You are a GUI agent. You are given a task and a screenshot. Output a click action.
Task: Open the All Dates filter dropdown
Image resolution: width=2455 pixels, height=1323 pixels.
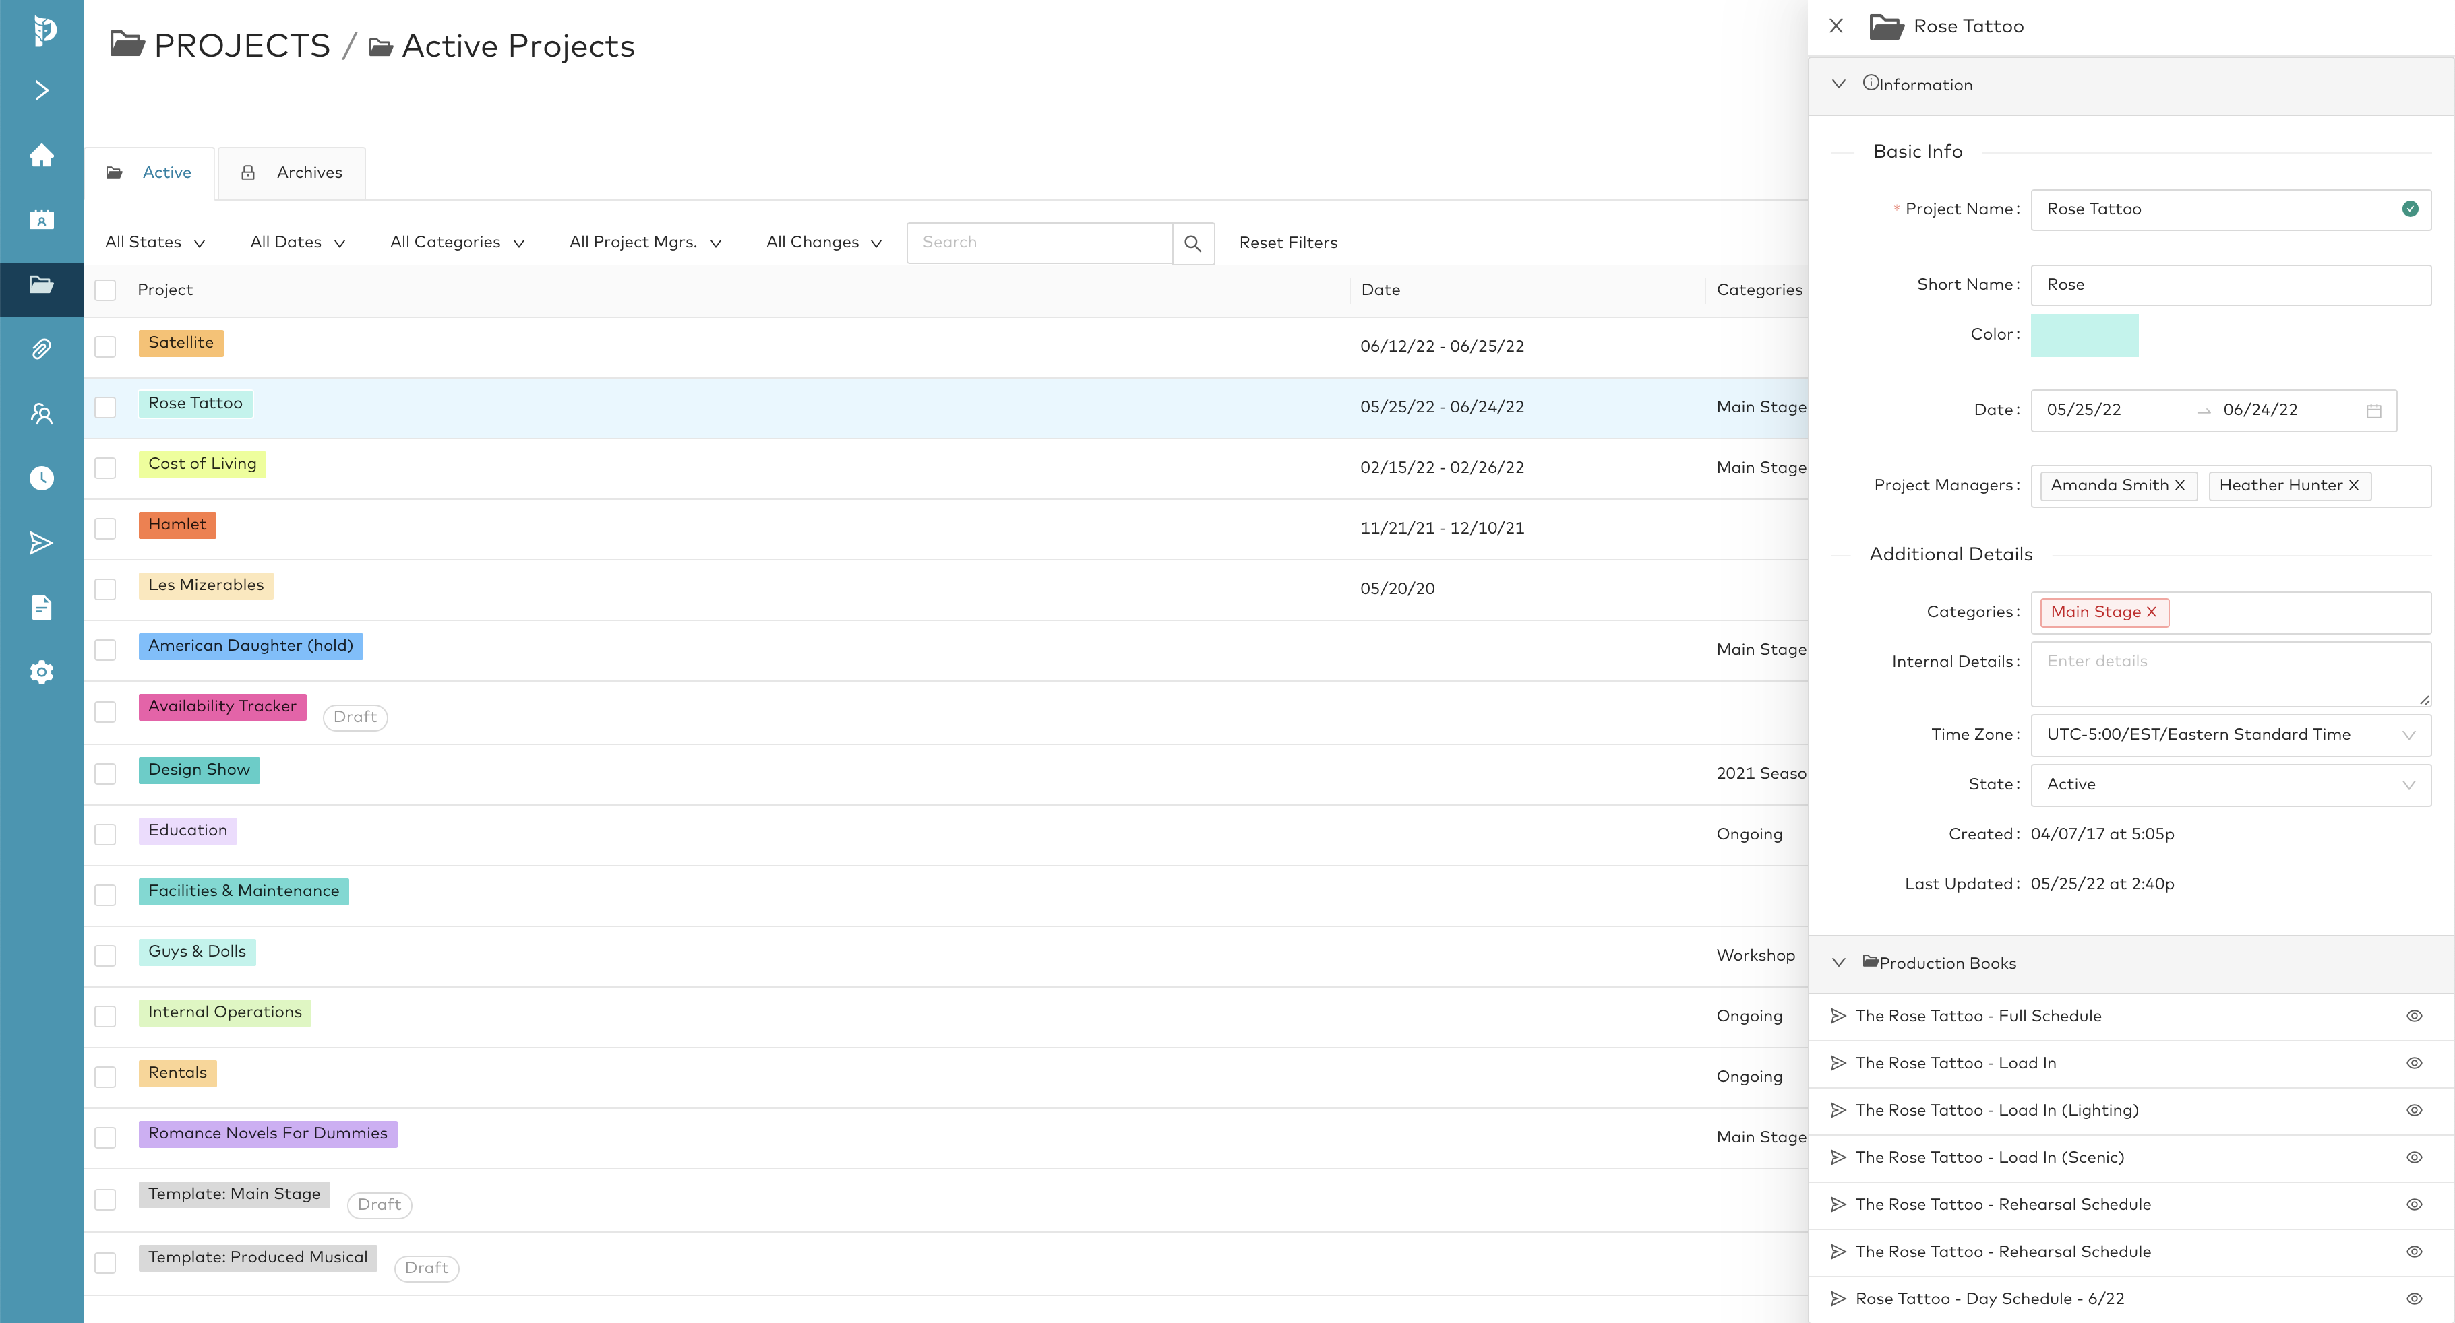tap(297, 243)
